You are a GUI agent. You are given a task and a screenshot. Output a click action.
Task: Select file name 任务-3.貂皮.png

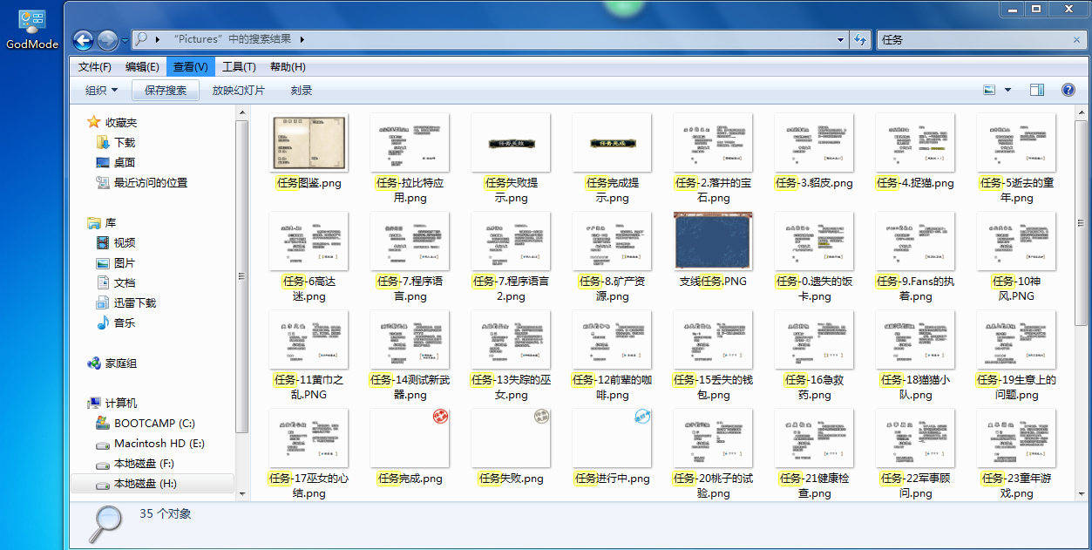814,183
